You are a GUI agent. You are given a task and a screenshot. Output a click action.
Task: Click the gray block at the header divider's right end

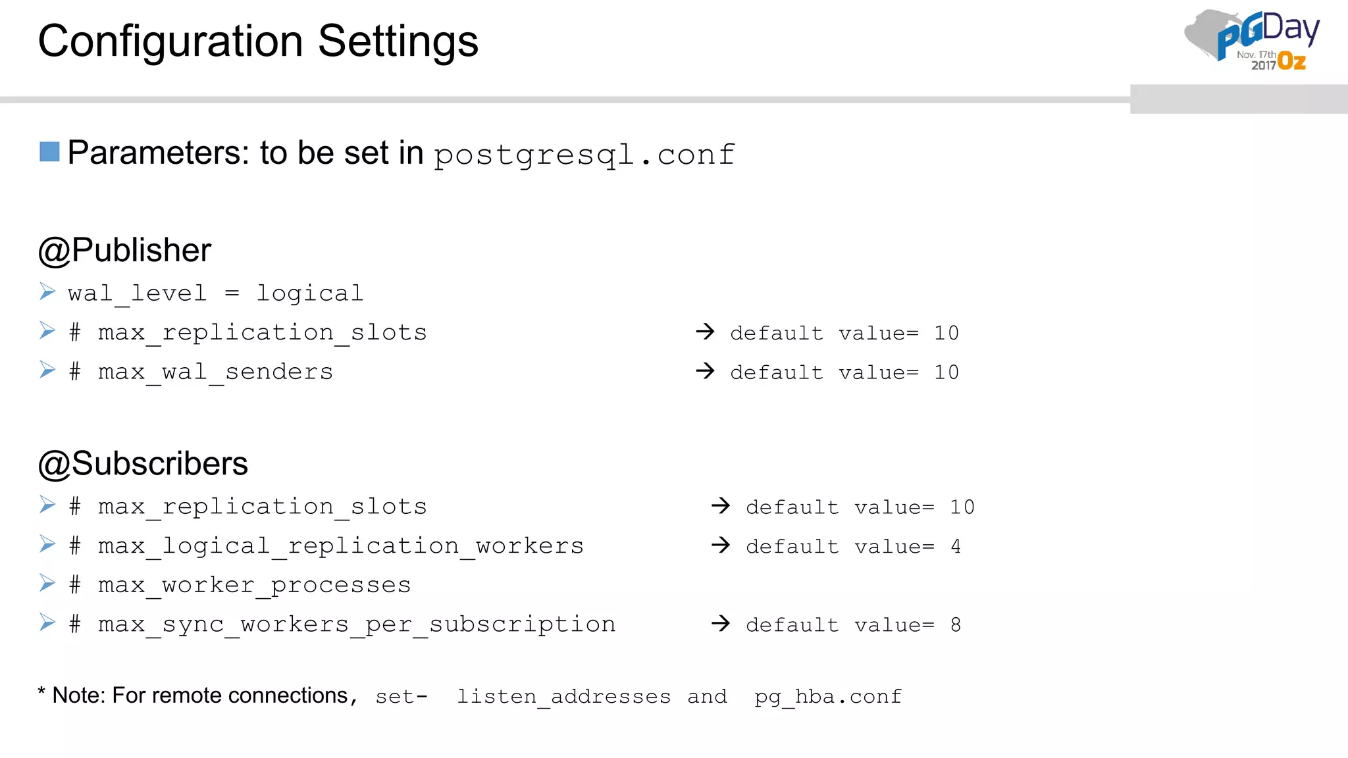coord(1239,99)
